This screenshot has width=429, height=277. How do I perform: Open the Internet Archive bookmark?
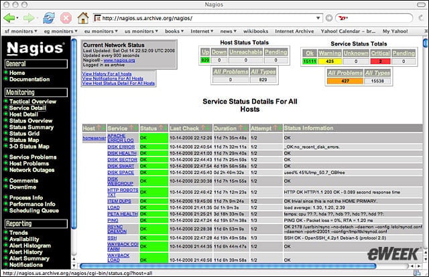tap(294, 31)
